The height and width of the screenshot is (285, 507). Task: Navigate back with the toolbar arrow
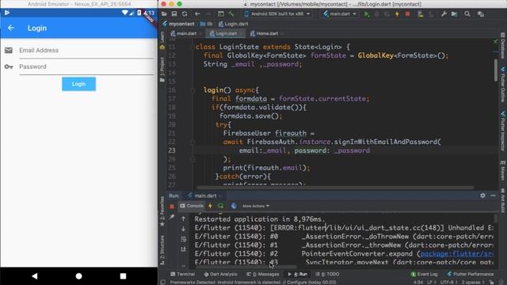(x=197, y=14)
